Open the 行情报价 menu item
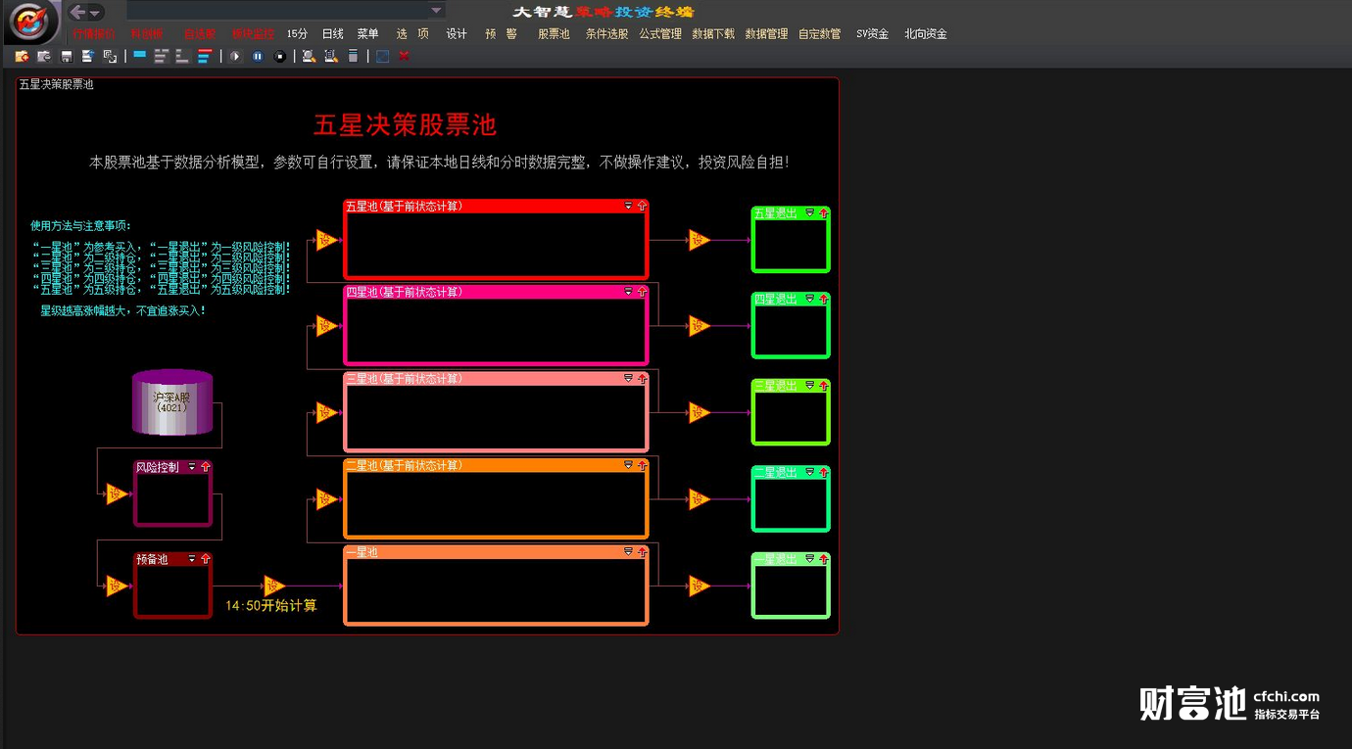Image resolution: width=1352 pixels, height=749 pixels. (x=94, y=34)
